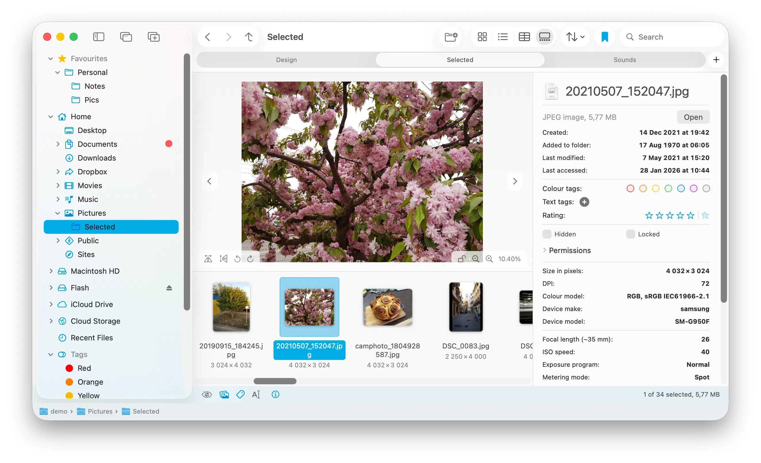The image size is (761, 463).
Task: Switch to the gallery view mode icon
Action: point(544,37)
